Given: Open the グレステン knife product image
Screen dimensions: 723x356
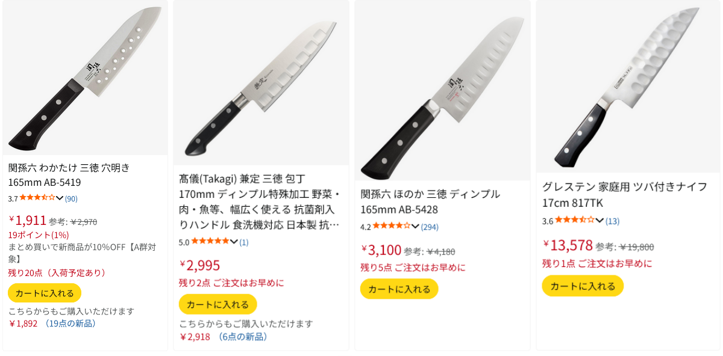Looking at the screenshot, I should 627,87.
